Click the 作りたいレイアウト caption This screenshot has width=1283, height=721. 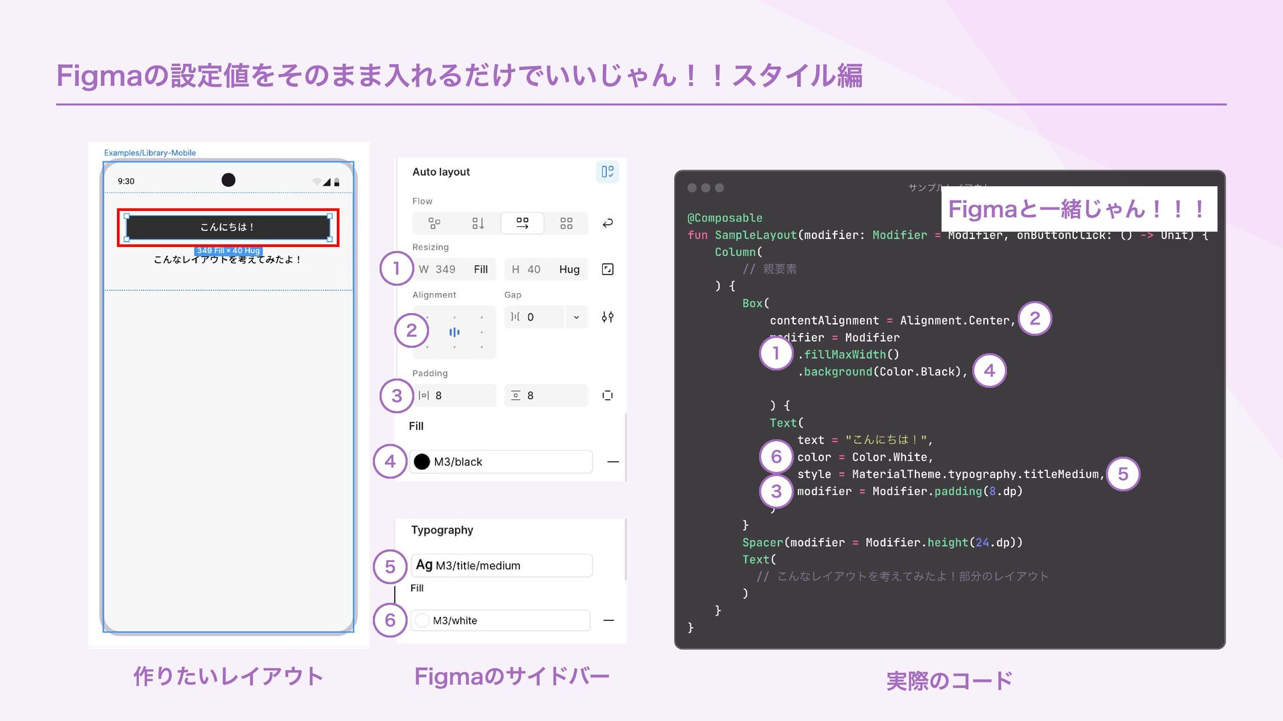click(x=228, y=676)
